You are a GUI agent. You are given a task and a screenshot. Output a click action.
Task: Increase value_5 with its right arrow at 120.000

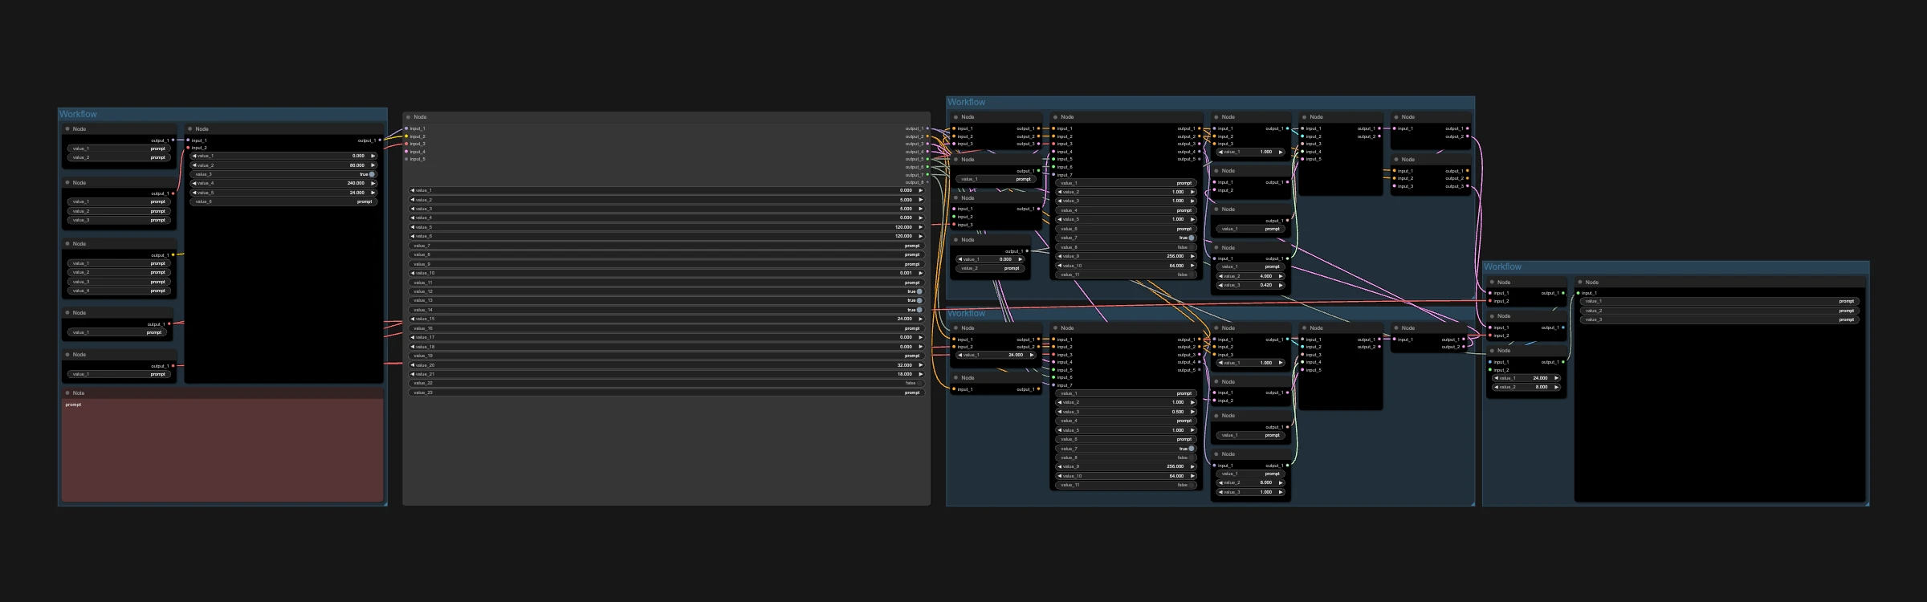[x=920, y=227]
